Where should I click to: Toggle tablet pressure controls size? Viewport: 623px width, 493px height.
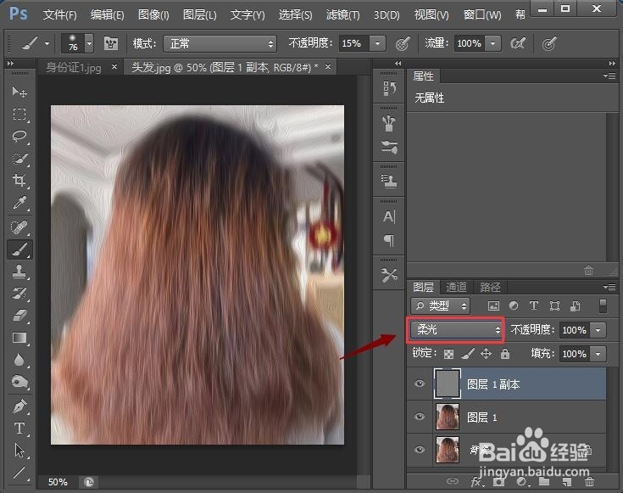(549, 43)
